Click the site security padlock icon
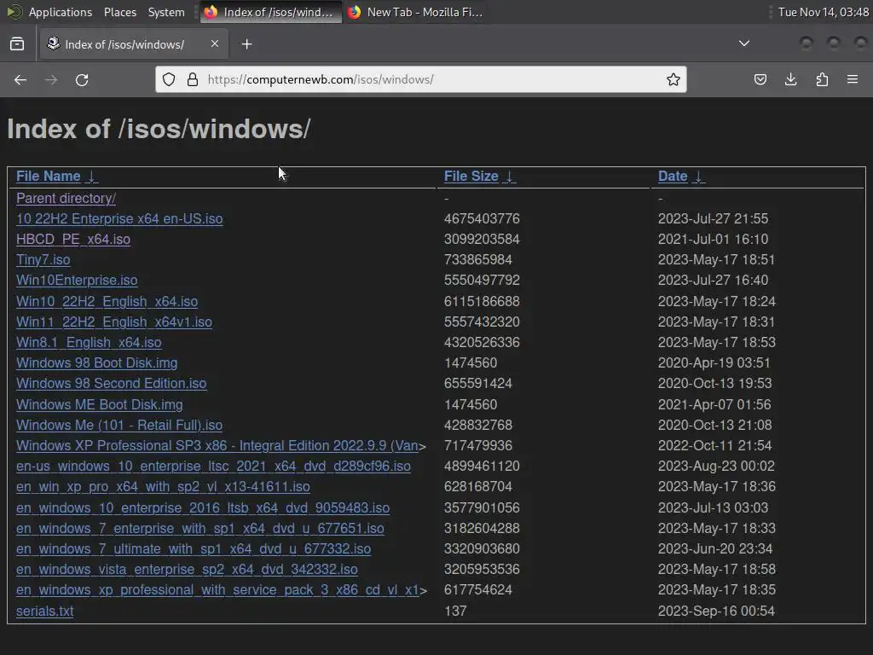Image resolution: width=873 pixels, height=655 pixels. click(x=193, y=79)
